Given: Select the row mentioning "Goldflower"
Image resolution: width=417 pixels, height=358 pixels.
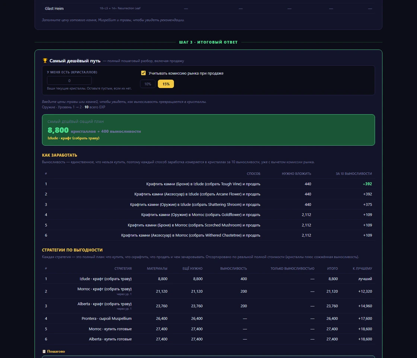Looking at the screenshot, I should pos(208,215).
